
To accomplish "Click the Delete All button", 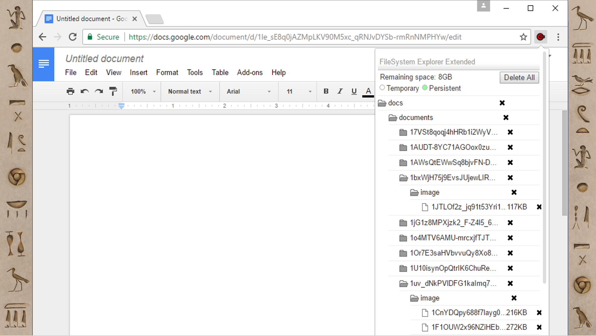I will coord(519,78).
